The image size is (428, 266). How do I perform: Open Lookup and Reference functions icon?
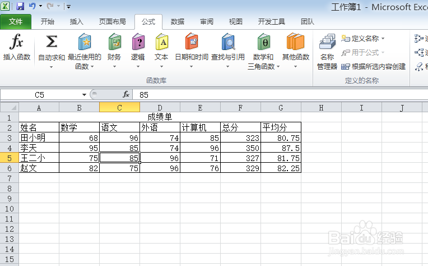tap(228, 42)
